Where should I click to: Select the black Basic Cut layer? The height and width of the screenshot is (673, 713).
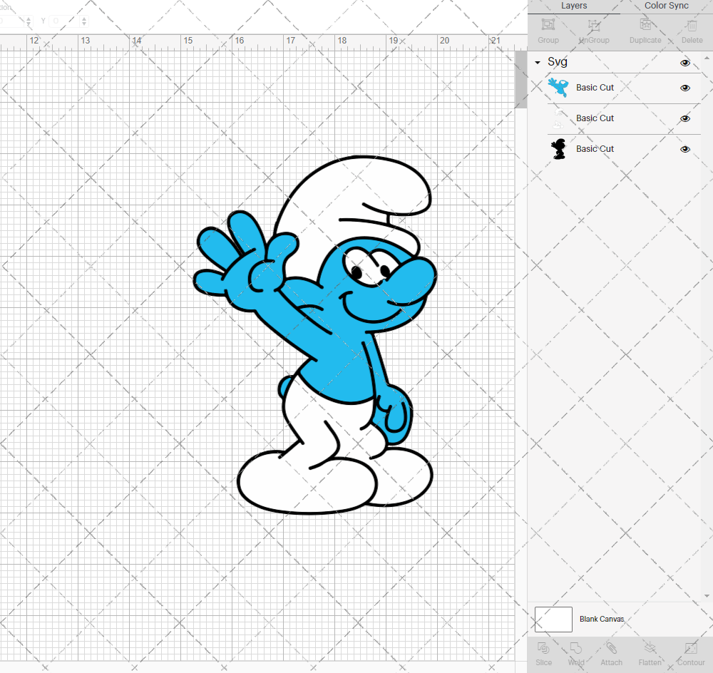pos(595,149)
